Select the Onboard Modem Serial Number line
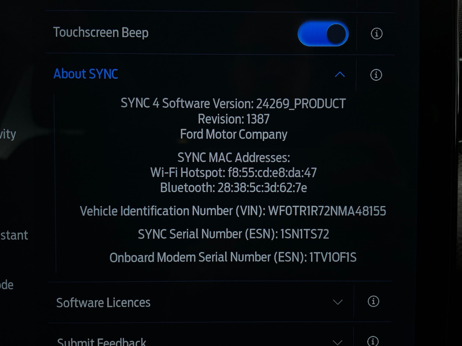 pos(233,258)
